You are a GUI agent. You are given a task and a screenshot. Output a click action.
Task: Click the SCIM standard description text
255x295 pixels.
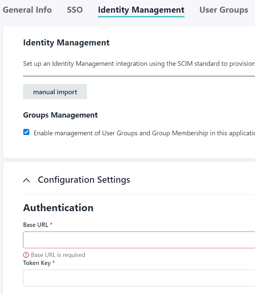pos(139,64)
